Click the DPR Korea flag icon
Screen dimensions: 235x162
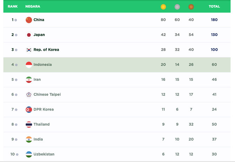pyautogui.click(x=29, y=110)
